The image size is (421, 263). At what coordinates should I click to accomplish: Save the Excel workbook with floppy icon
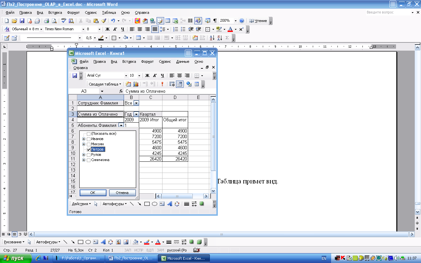click(x=75, y=76)
